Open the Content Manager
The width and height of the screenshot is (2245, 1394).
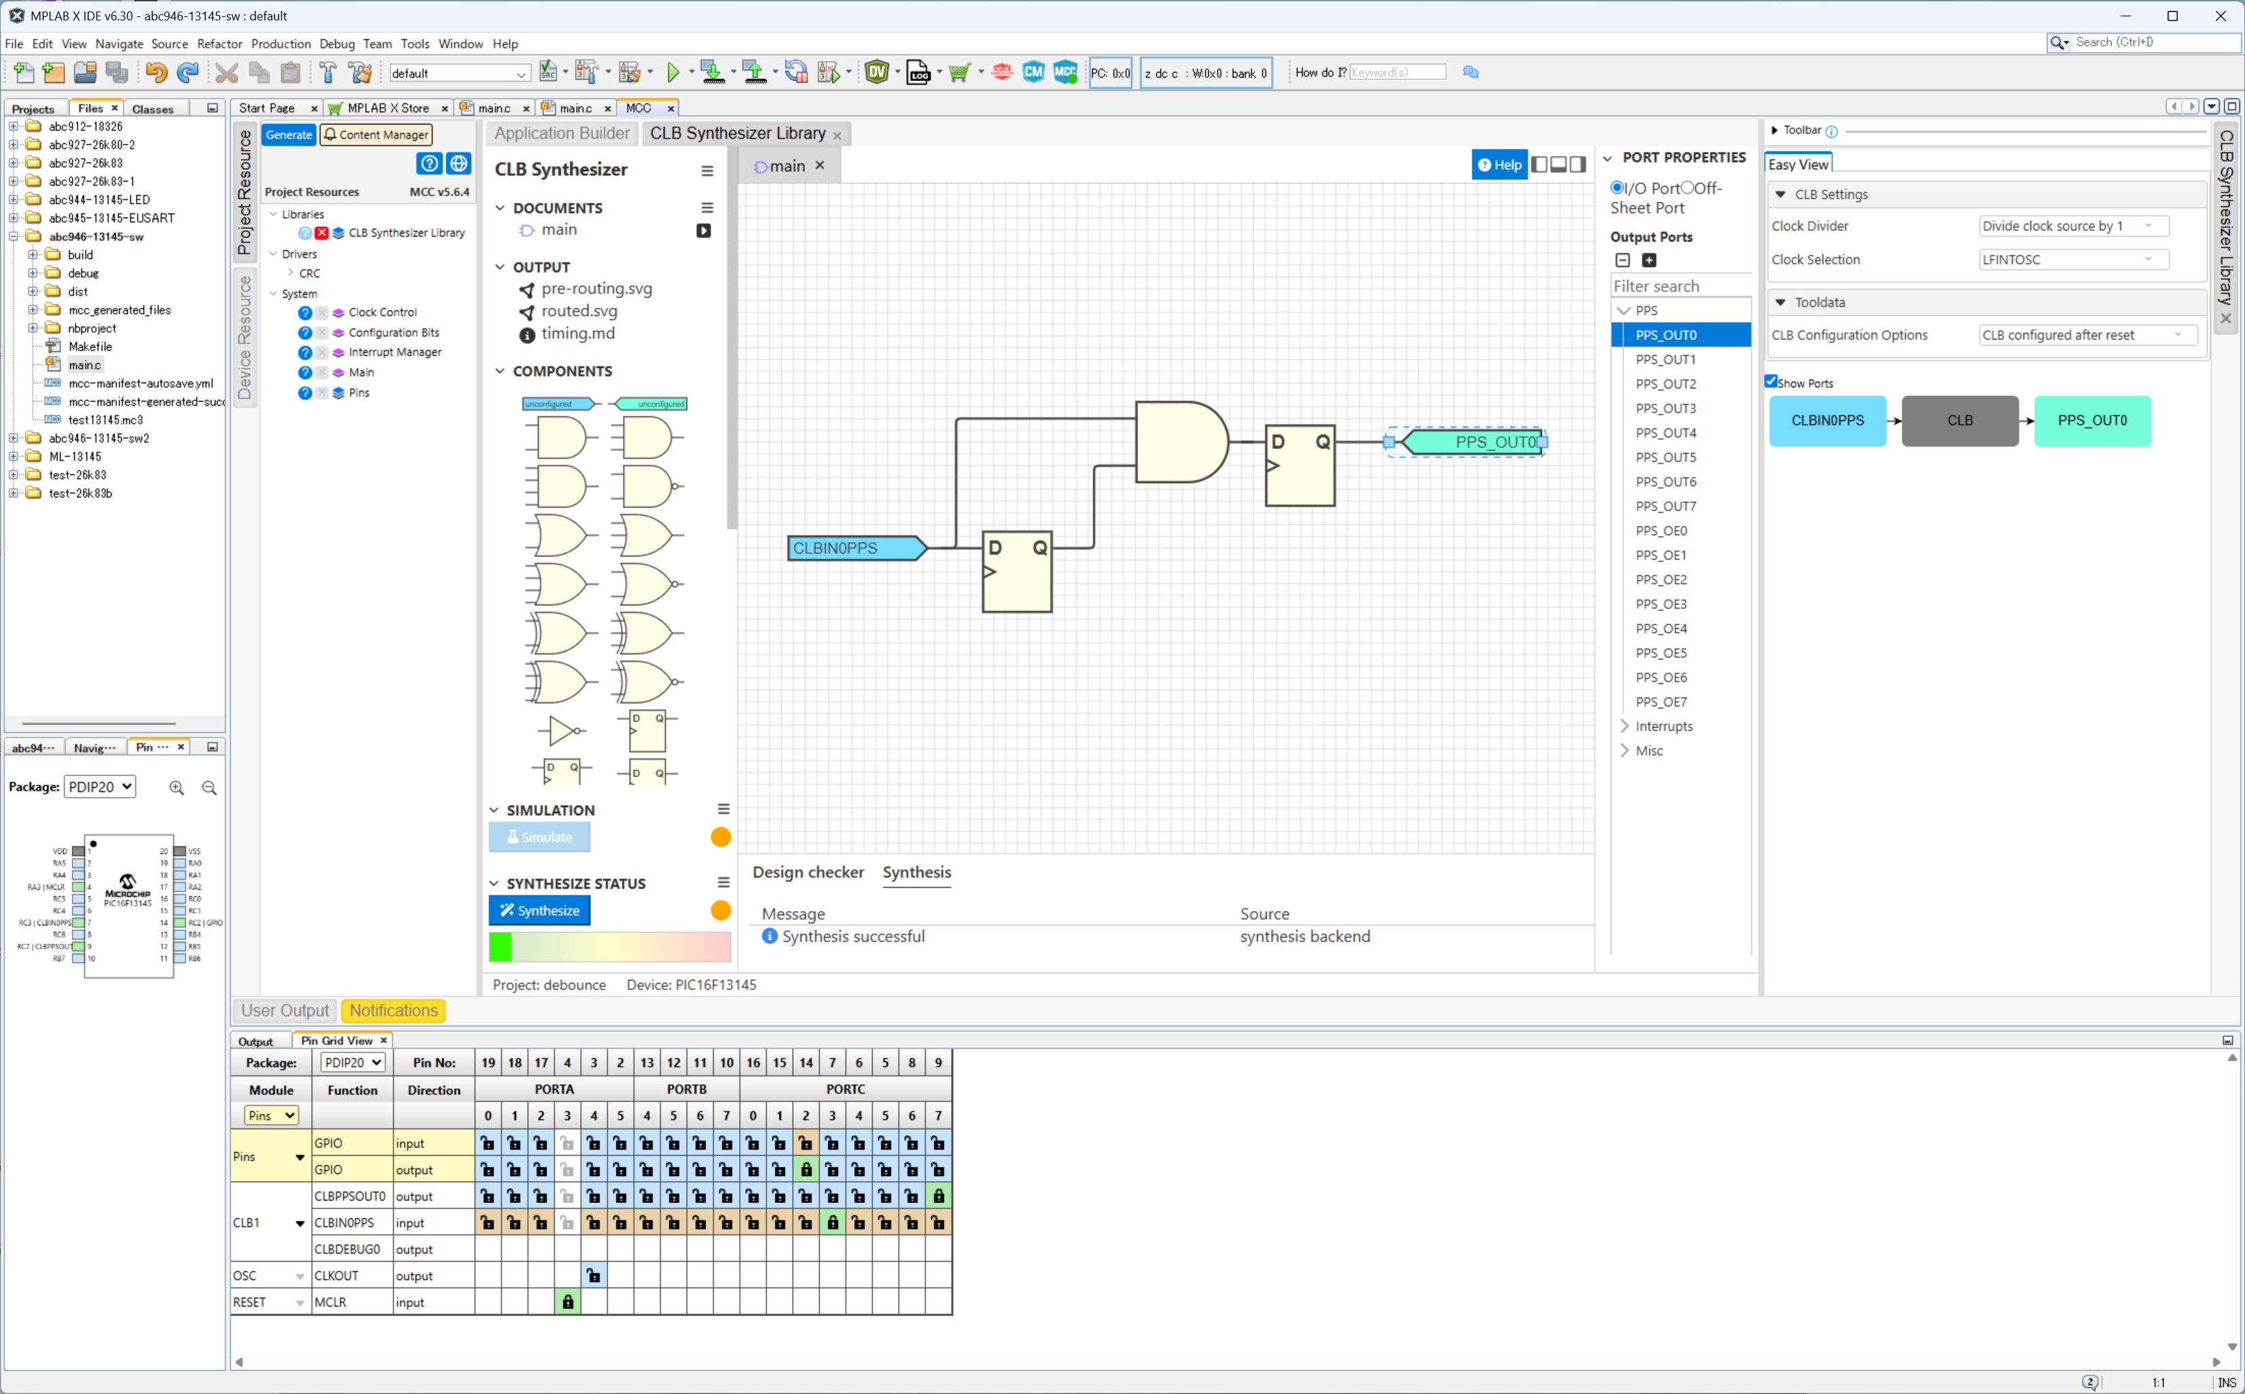pyautogui.click(x=376, y=135)
